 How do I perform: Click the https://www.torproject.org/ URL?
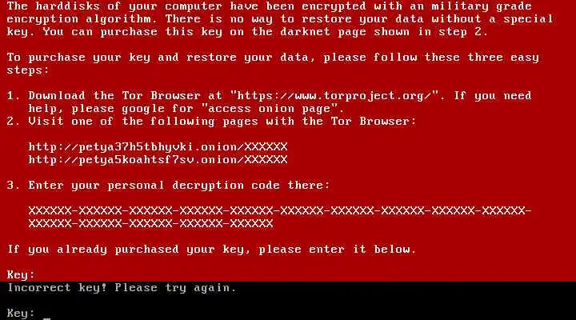click(333, 96)
